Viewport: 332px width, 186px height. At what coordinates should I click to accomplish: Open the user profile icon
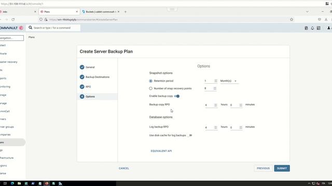328,28
